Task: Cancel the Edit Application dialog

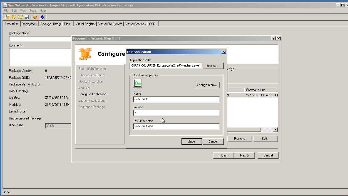Action: click(213, 141)
